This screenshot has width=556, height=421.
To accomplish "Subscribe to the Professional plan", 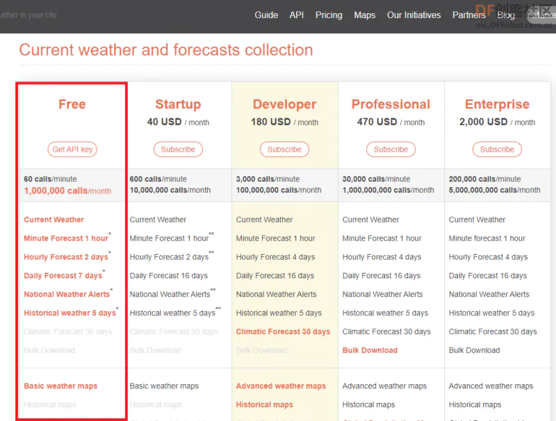I will click(x=391, y=150).
